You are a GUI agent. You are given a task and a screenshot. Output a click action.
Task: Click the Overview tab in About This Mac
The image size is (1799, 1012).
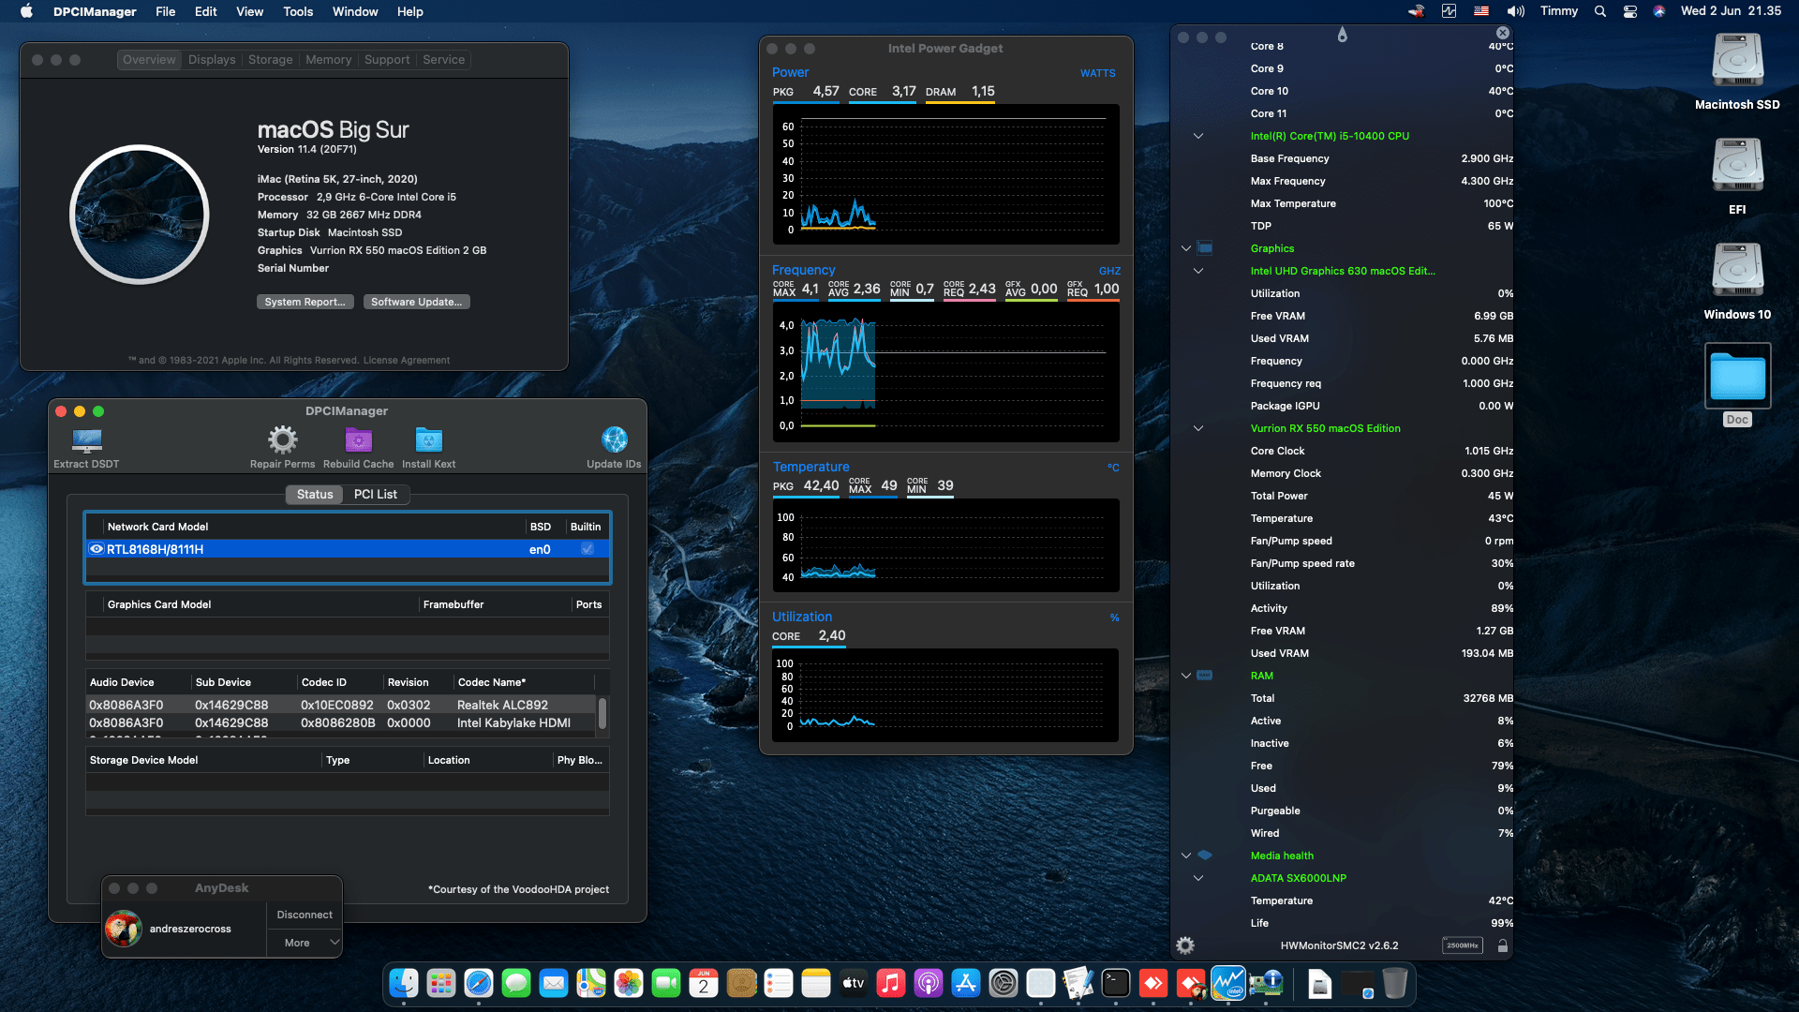click(x=149, y=59)
